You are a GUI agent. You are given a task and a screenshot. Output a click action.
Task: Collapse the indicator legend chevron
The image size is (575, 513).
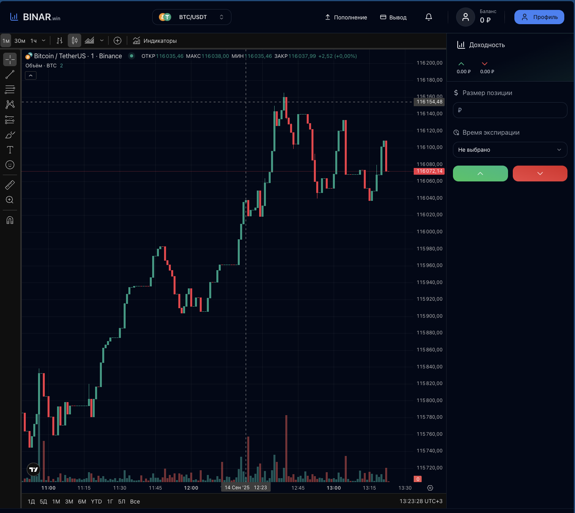point(31,75)
